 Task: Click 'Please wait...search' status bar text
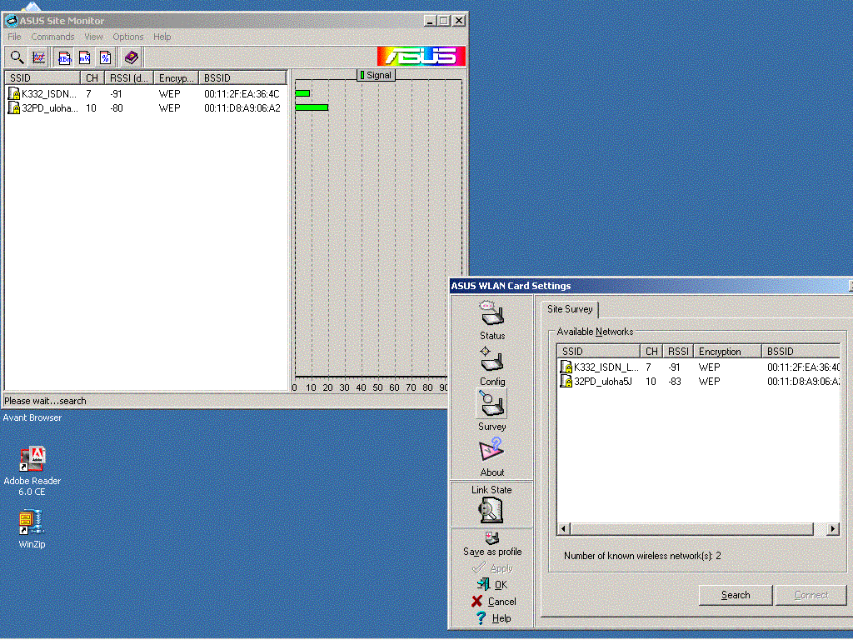click(x=45, y=401)
